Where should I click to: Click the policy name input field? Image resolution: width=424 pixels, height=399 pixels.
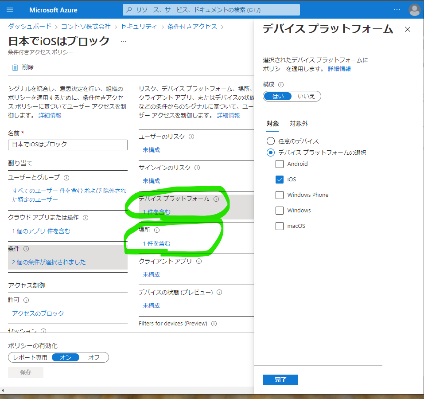coord(67,145)
